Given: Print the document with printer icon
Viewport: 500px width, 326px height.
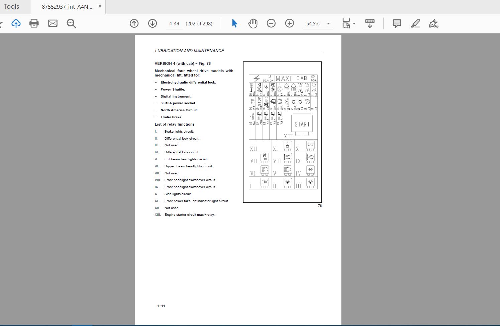Looking at the screenshot, I should click(x=34, y=23).
